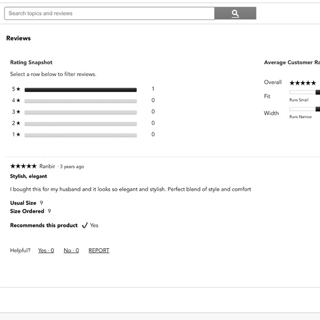The image size is (320, 320).
Task: Click the reviewer name Ranbir
Action: [47, 166]
